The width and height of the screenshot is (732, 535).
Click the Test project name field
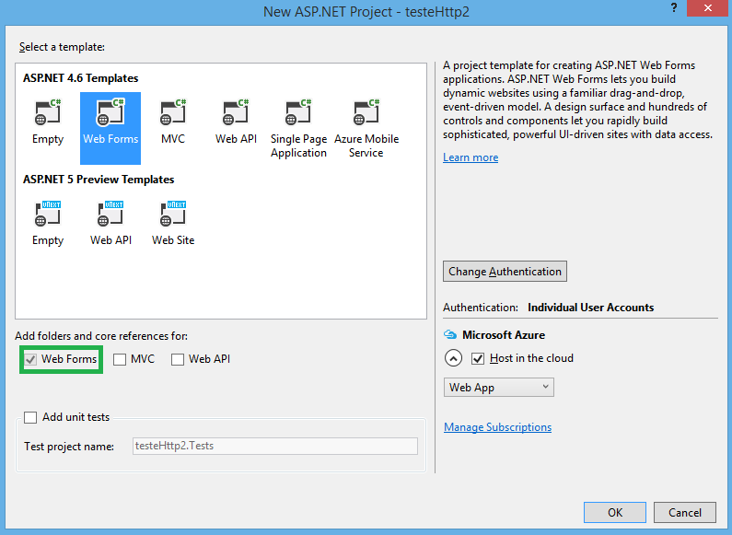pyautogui.click(x=275, y=446)
